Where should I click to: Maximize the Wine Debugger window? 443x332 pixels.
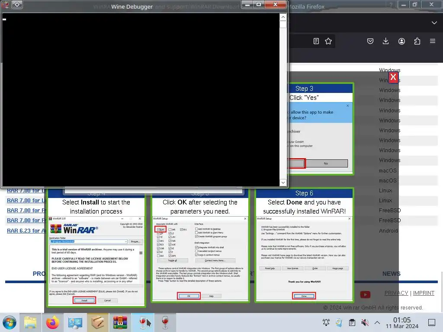[x=259, y=4]
